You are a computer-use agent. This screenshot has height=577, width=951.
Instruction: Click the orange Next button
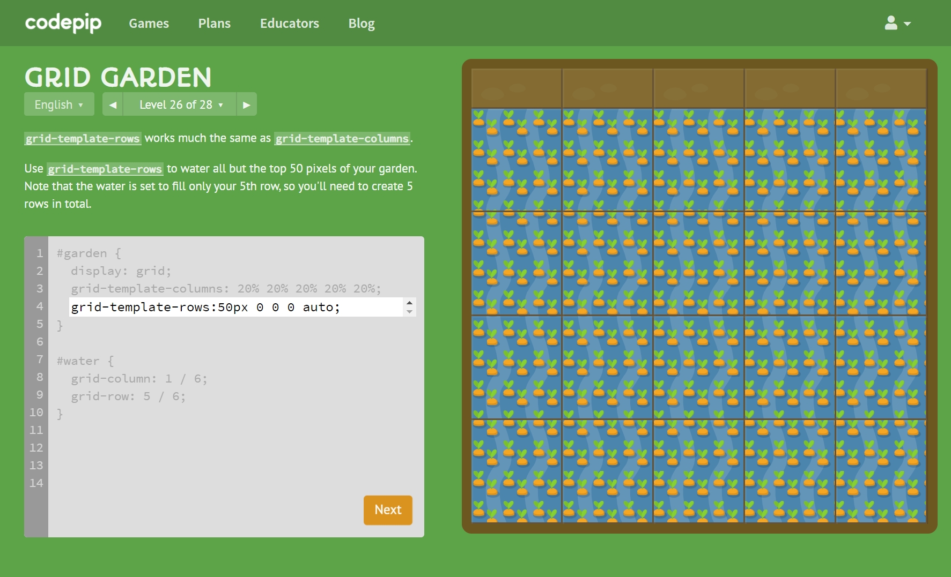(x=388, y=510)
